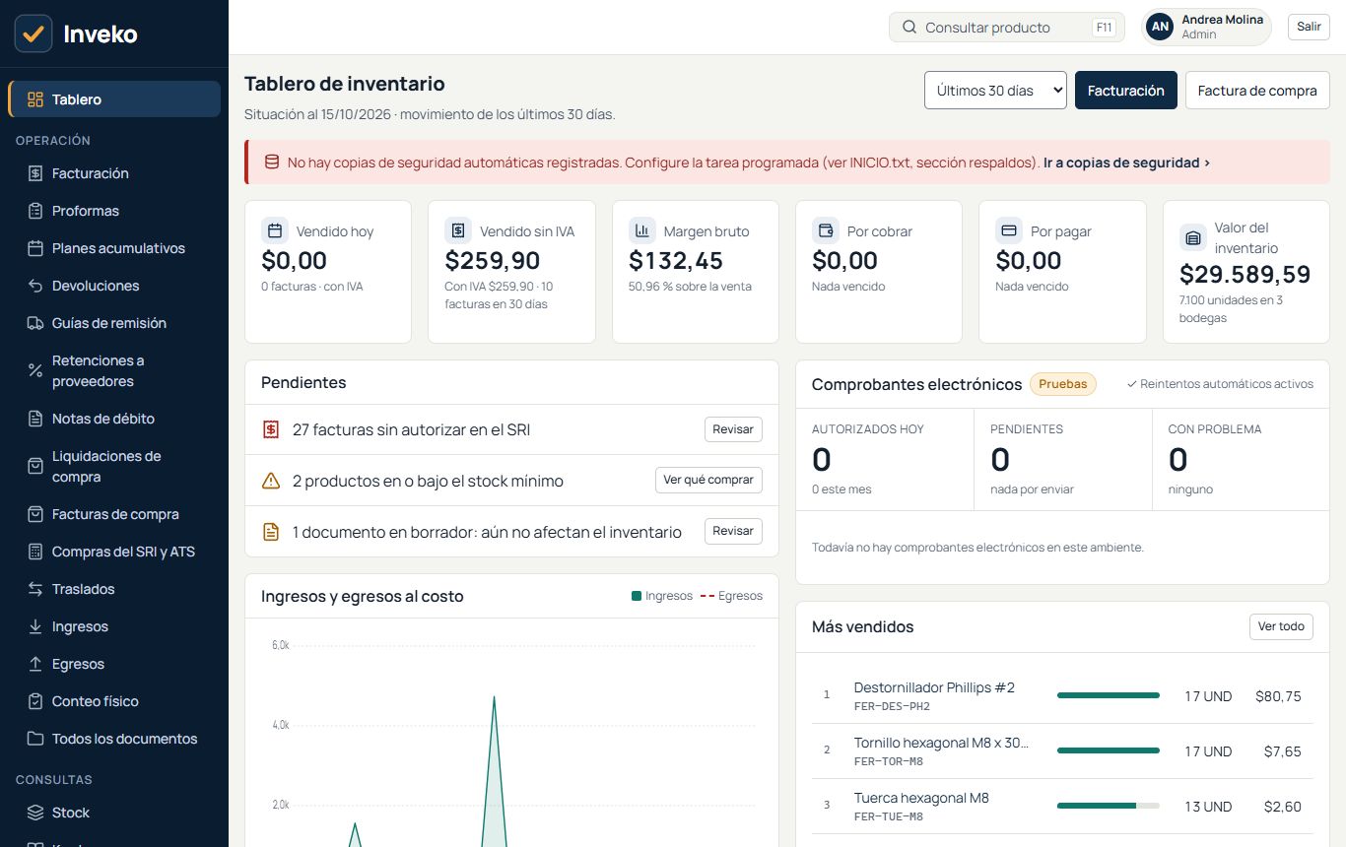Click the Factura de compra button
This screenshot has height=847, width=1346.
pyautogui.click(x=1257, y=91)
